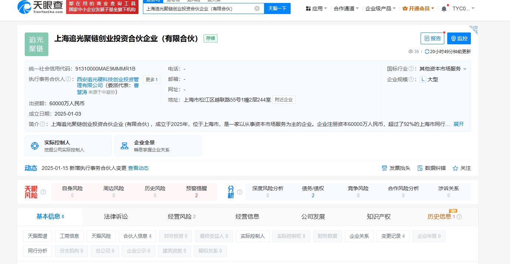The image size is (510, 264).
Task: Expand the 企业级产品 dropdown
Action: (394, 8)
